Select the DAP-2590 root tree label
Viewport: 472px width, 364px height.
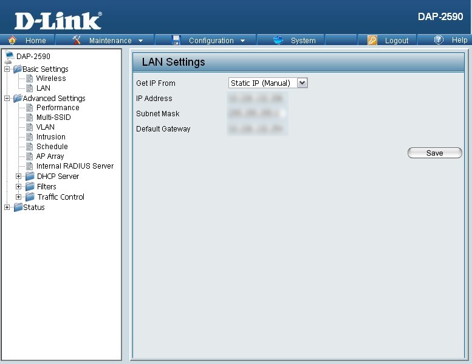pos(33,57)
